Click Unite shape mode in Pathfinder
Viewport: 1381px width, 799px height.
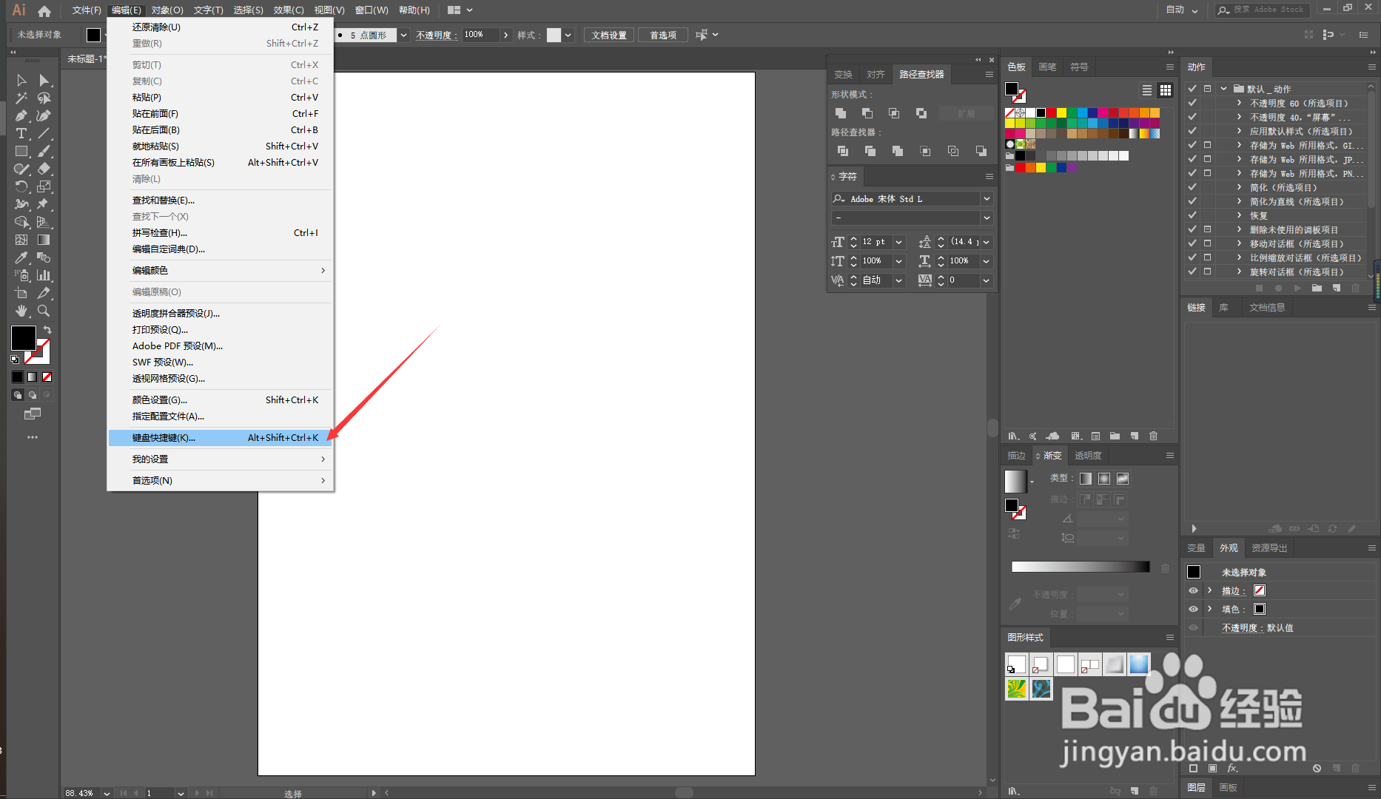coord(841,113)
